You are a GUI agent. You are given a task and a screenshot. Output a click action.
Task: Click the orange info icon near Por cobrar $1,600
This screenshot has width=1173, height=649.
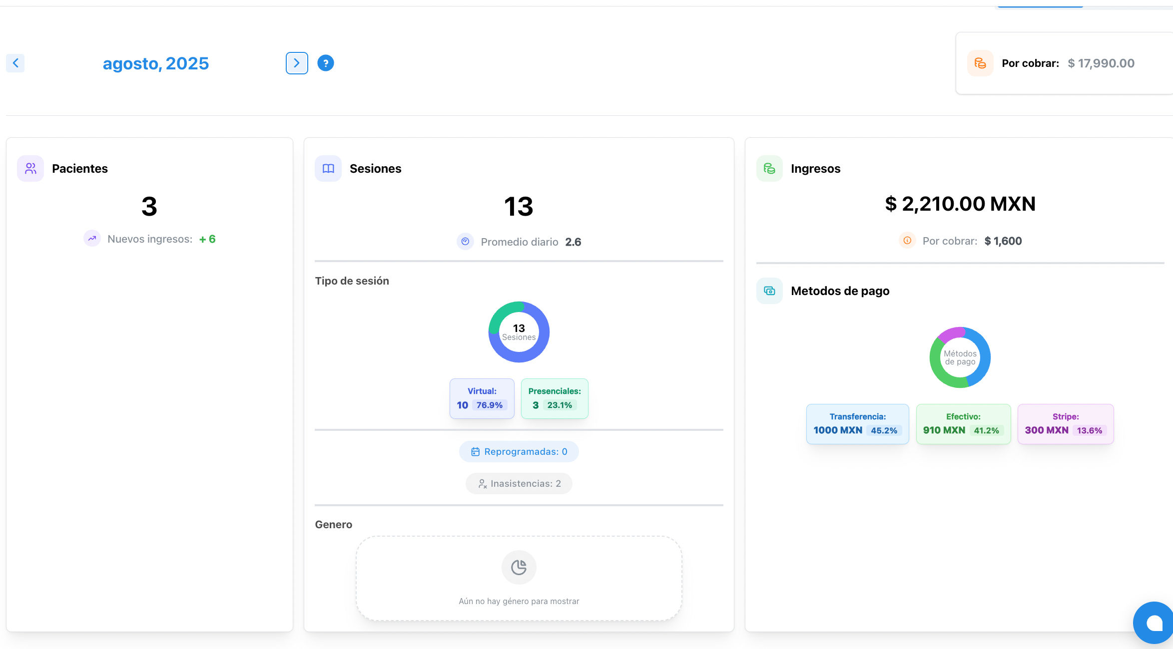907,241
